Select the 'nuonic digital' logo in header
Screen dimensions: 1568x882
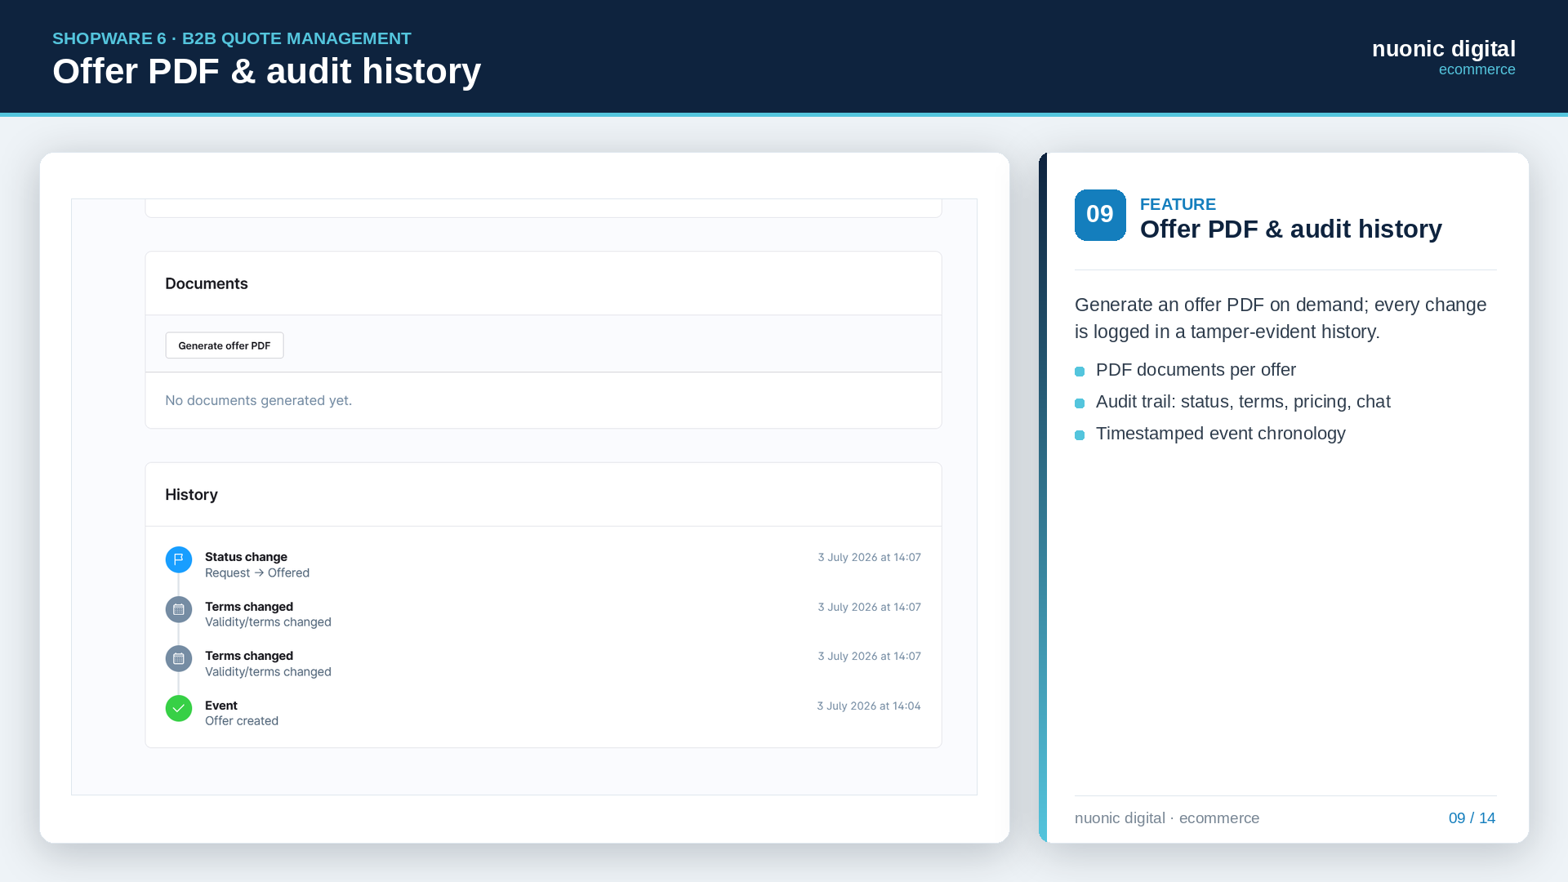[x=1443, y=49]
